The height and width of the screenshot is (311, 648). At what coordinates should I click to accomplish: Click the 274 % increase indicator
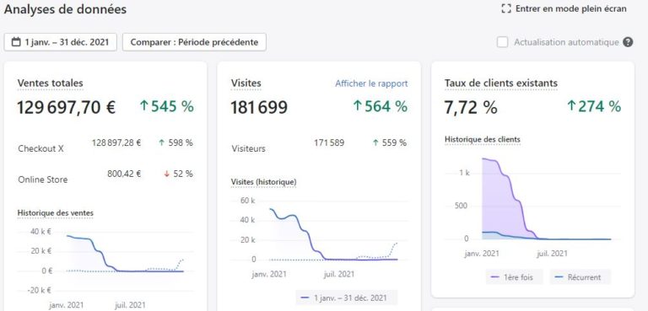(x=594, y=106)
